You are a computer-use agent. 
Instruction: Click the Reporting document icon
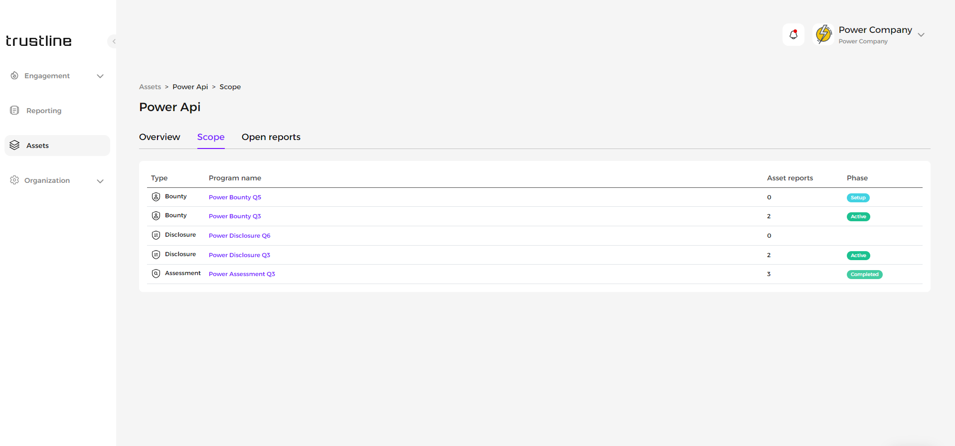click(14, 111)
